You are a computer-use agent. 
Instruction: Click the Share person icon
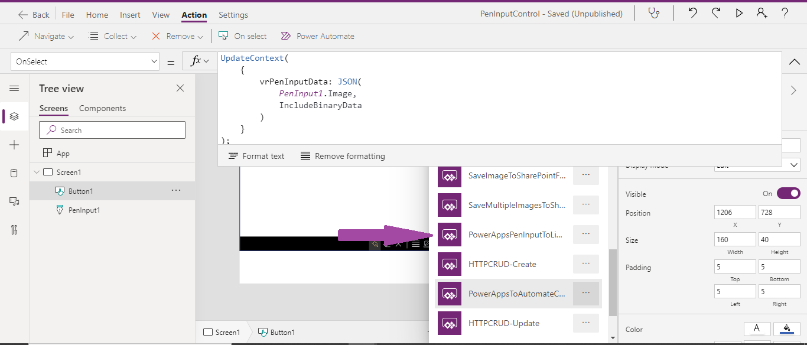pos(762,13)
